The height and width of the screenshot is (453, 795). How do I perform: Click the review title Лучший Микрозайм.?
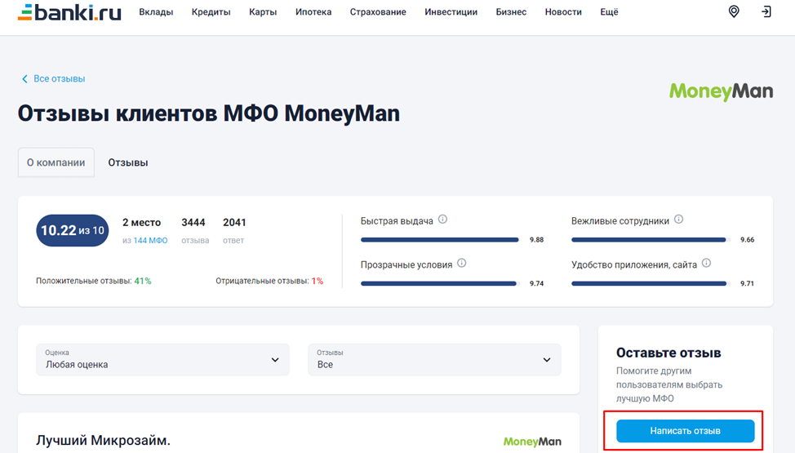pyautogui.click(x=103, y=440)
